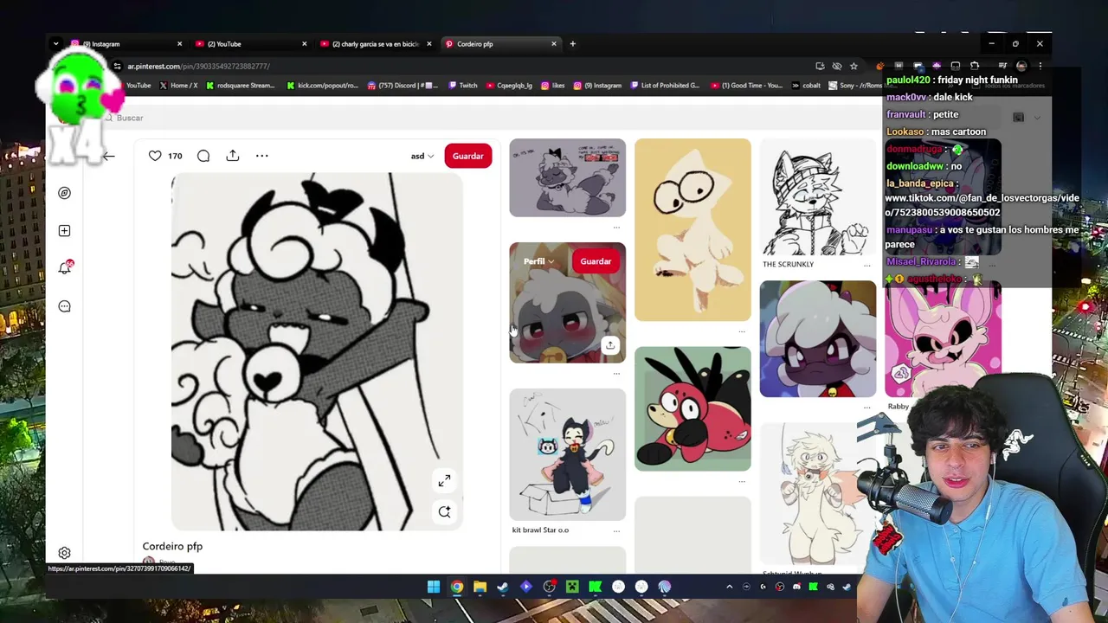This screenshot has height=623, width=1108.
Task: Open a new browser tab with the plus button
Action: coord(572,43)
